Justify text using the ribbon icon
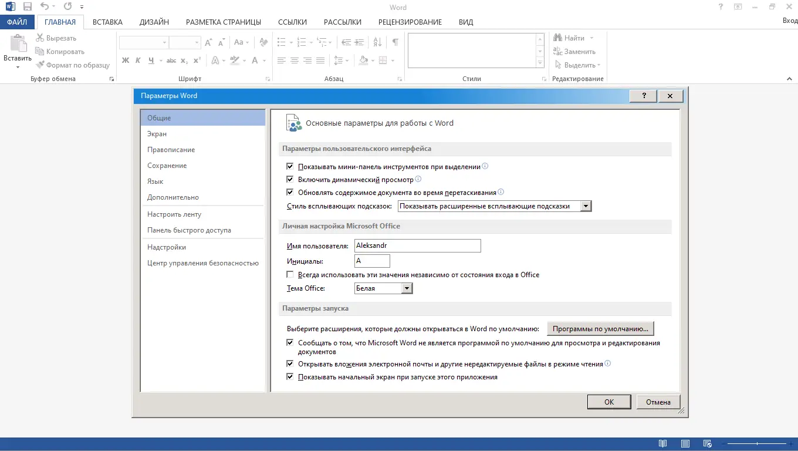This screenshot has width=798, height=451. pyautogui.click(x=320, y=60)
